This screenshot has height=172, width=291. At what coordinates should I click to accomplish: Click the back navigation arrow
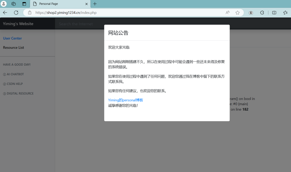(5, 12)
